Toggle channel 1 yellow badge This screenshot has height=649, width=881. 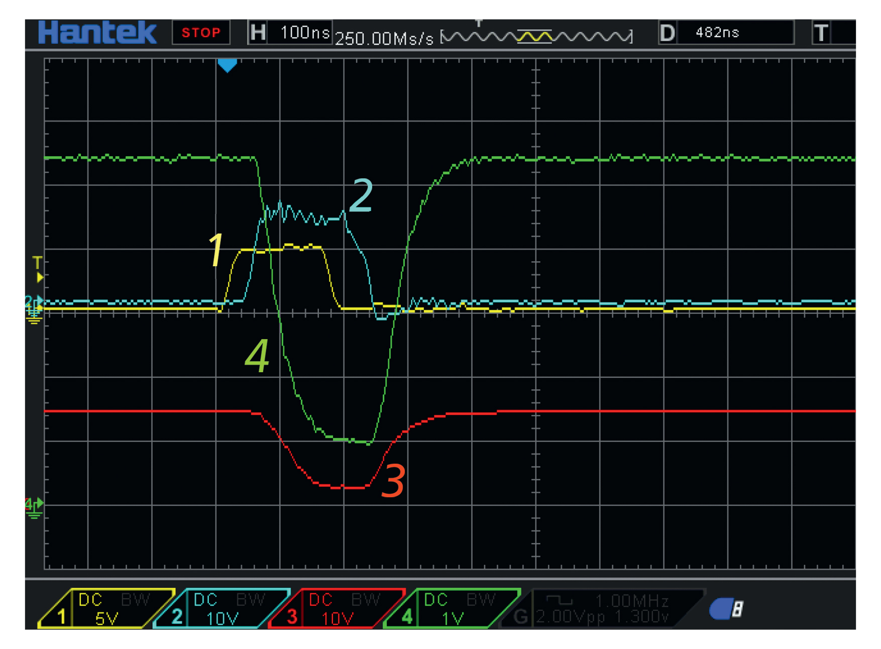62,616
